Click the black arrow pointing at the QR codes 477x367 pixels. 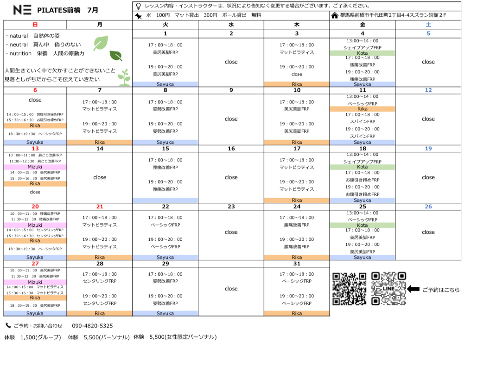click(x=413, y=289)
